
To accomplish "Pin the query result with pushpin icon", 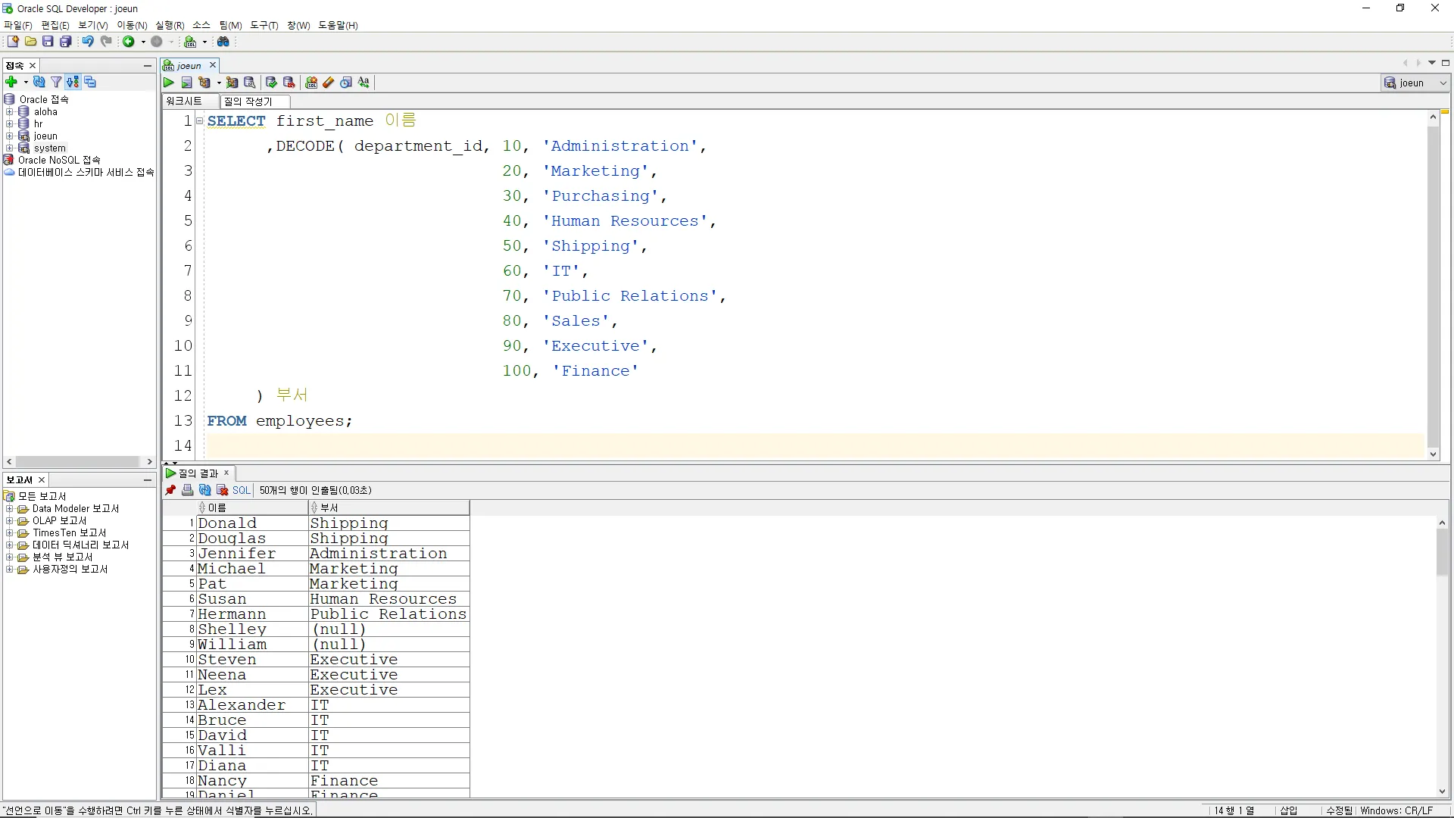I will (170, 490).
